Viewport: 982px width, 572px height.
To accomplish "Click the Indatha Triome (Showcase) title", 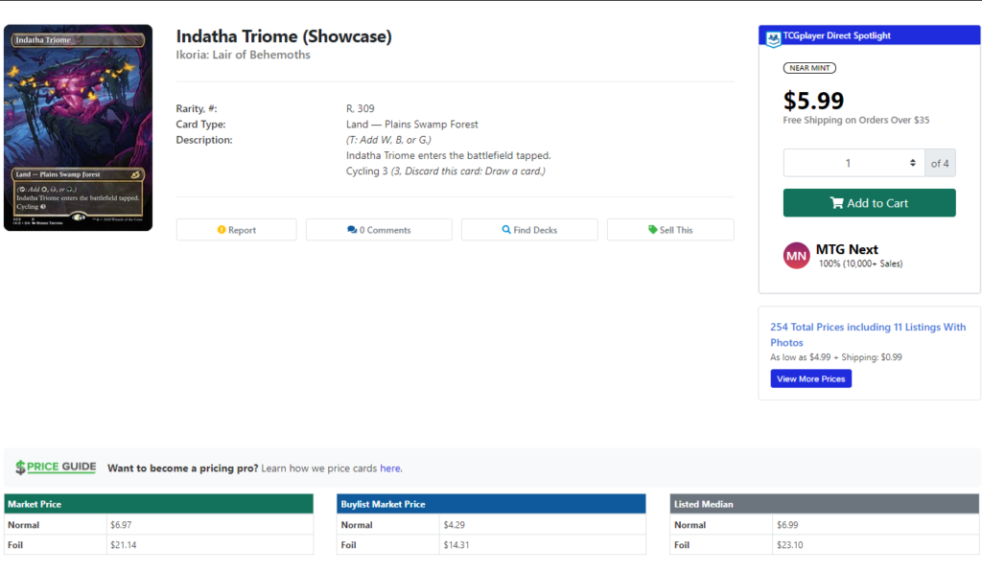I will pos(284,36).
